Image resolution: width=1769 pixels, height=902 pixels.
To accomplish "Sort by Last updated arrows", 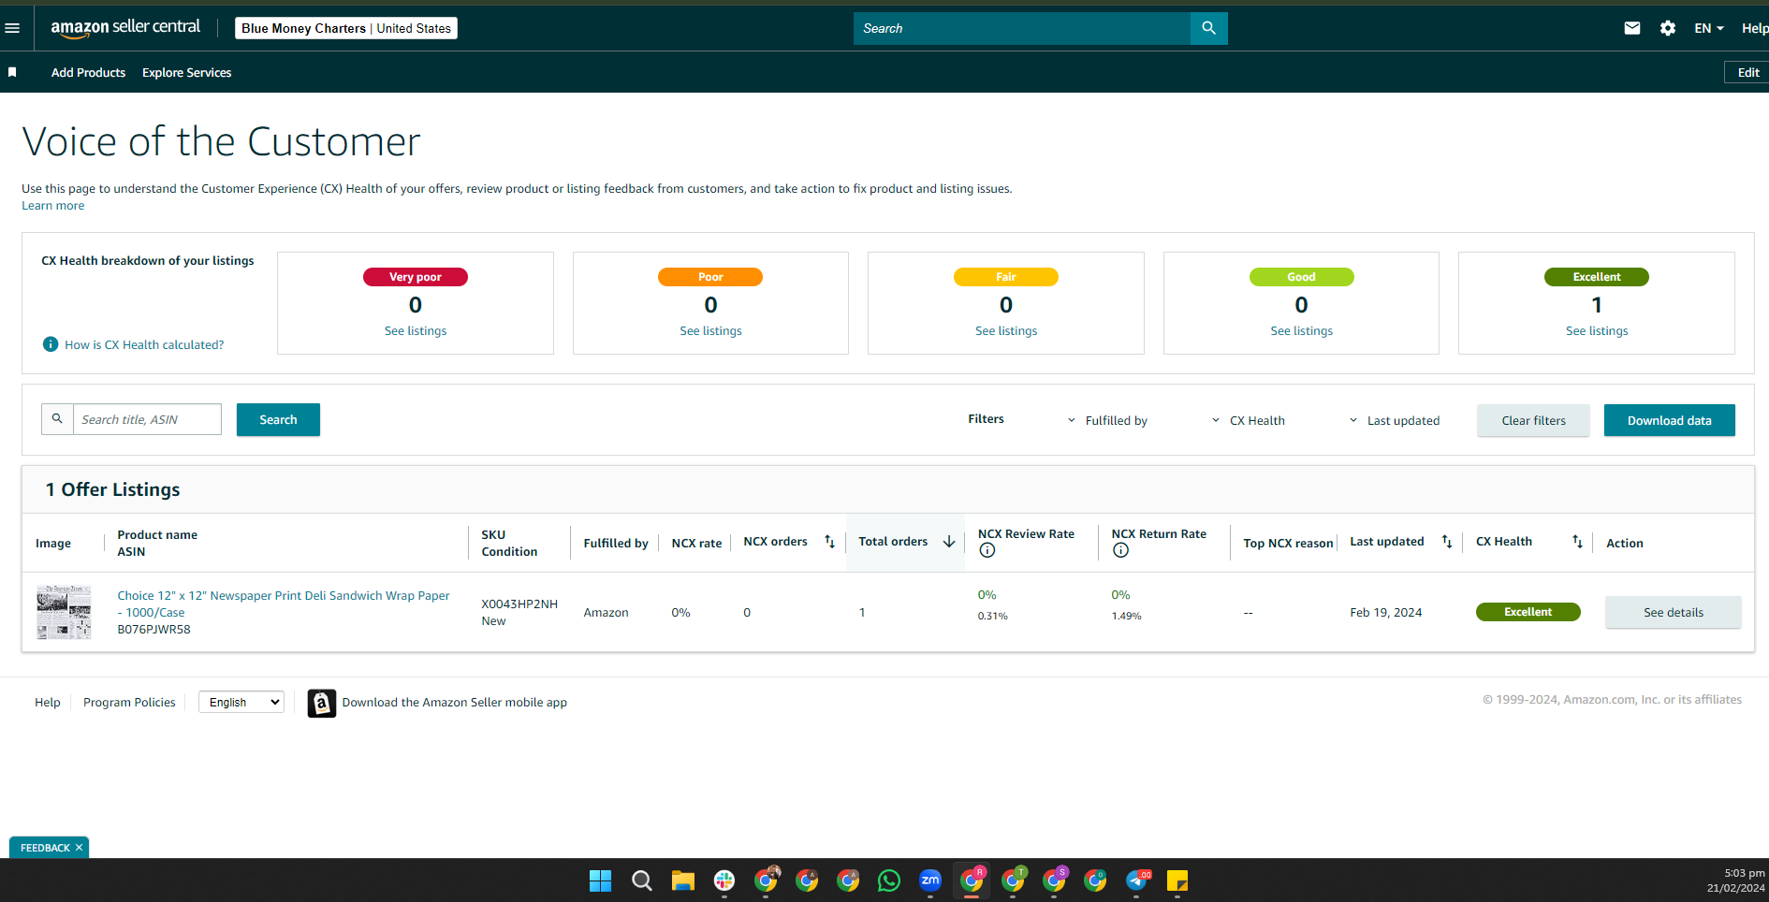I will 1447,542.
